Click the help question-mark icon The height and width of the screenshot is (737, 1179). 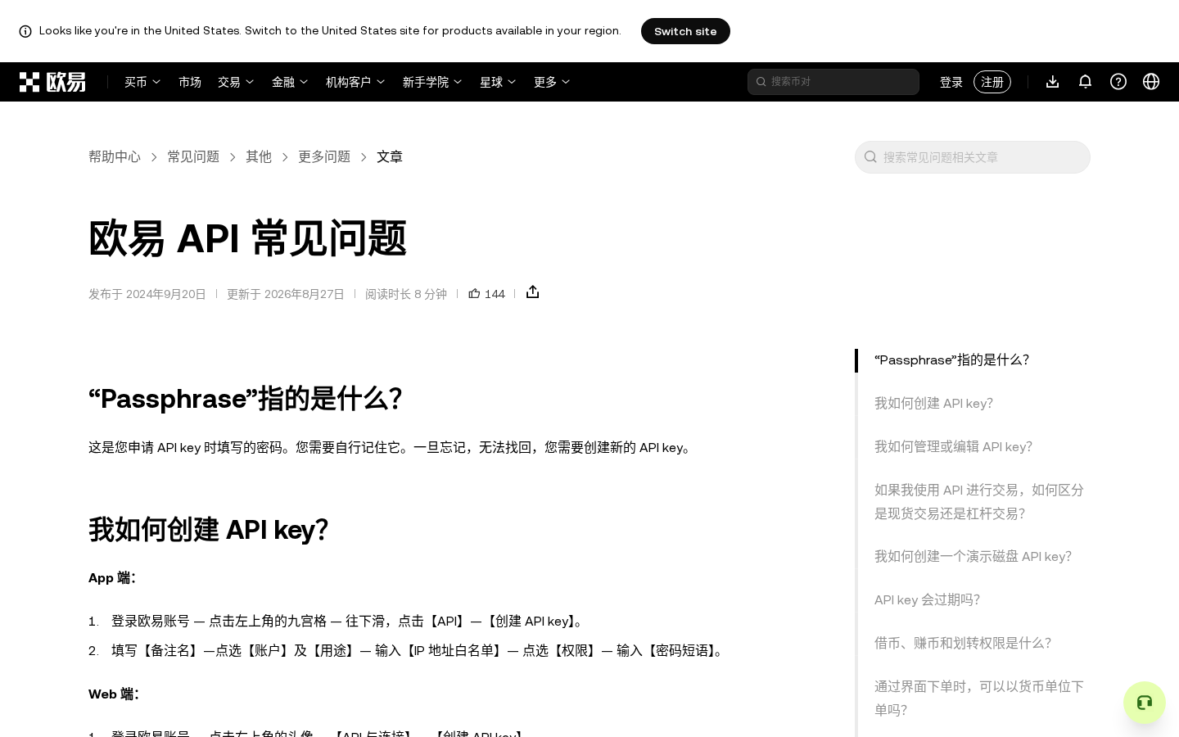tap(1118, 82)
